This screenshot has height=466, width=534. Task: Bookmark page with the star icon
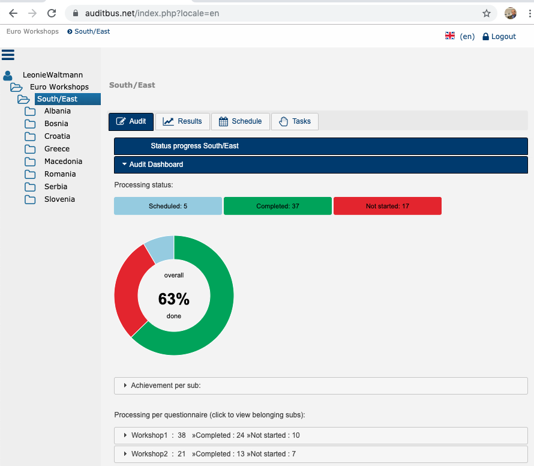point(486,13)
